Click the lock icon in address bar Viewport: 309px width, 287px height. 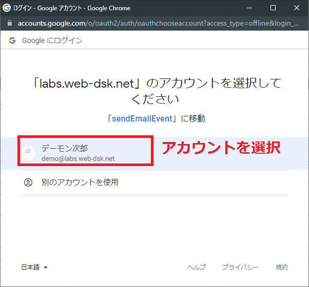(x=10, y=23)
